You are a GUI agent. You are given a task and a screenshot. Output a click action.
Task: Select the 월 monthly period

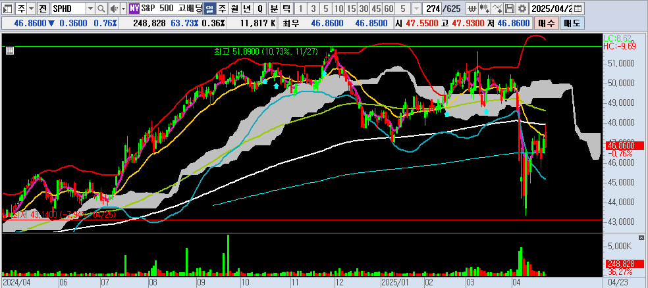click(234, 9)
